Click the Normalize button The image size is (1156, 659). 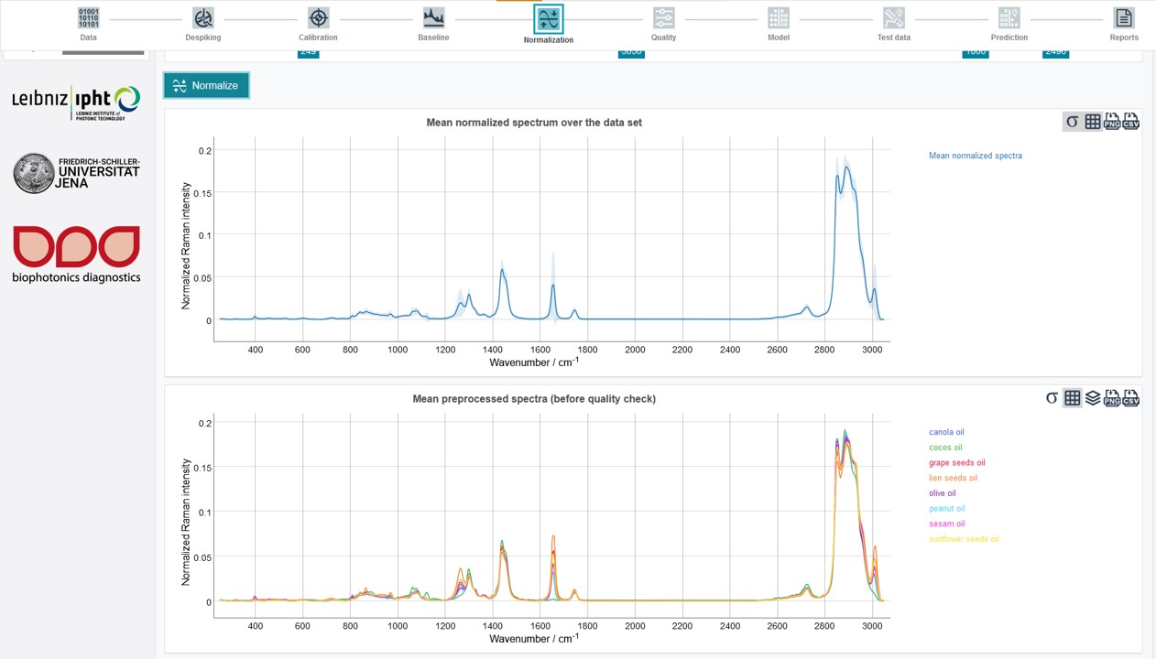(206, 85)
